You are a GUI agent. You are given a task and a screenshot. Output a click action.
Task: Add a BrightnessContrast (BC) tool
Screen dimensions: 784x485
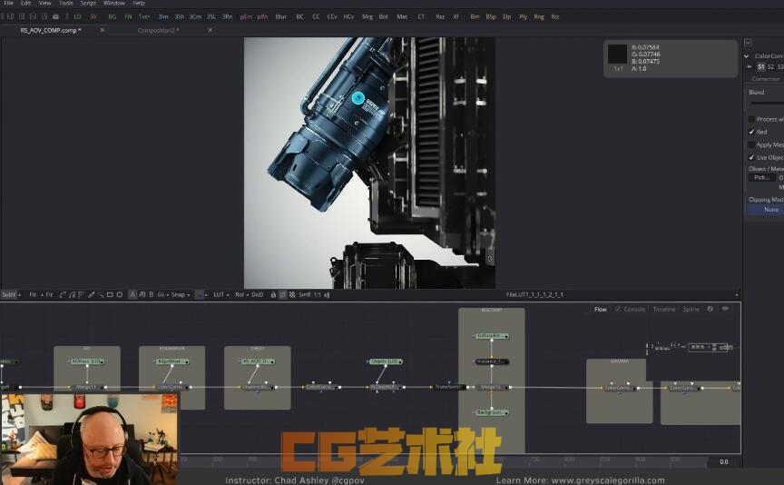pos(300,16)
